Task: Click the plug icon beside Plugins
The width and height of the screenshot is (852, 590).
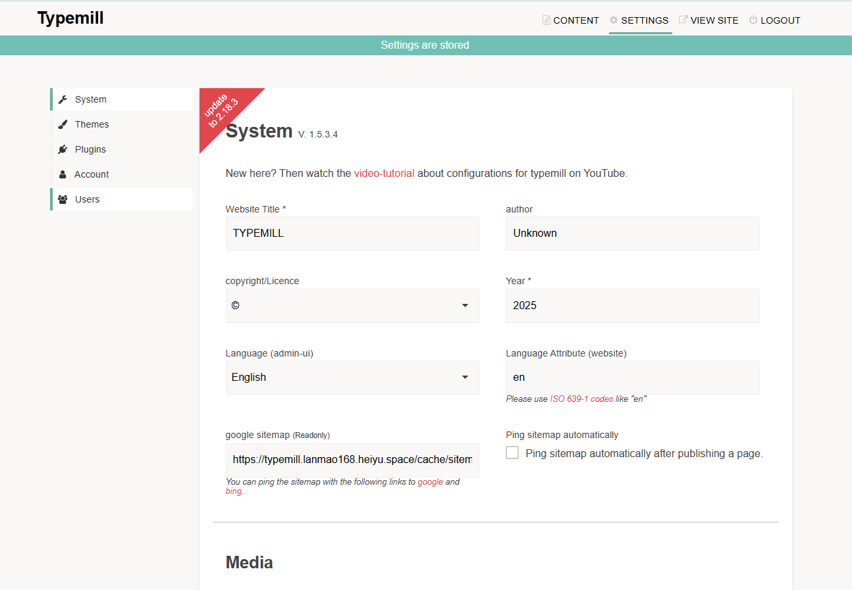Action: tap(63, 149)
